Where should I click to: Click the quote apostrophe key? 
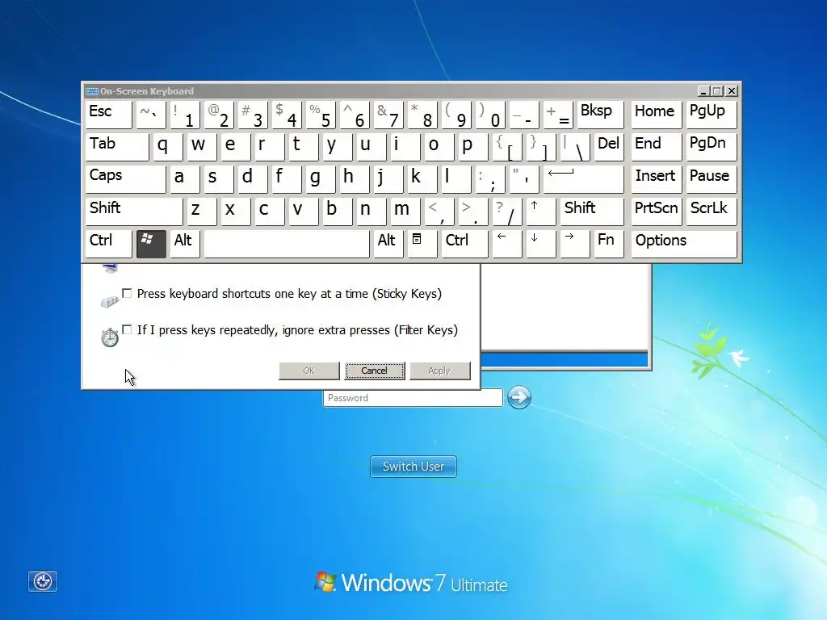pos(523,180)
